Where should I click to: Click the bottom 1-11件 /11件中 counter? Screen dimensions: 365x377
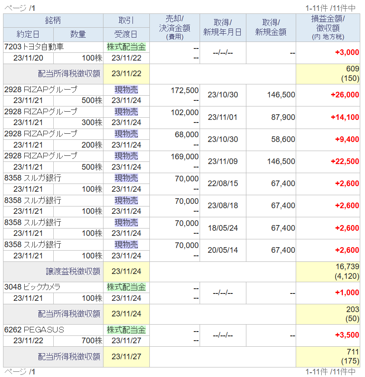click(330, 372)
